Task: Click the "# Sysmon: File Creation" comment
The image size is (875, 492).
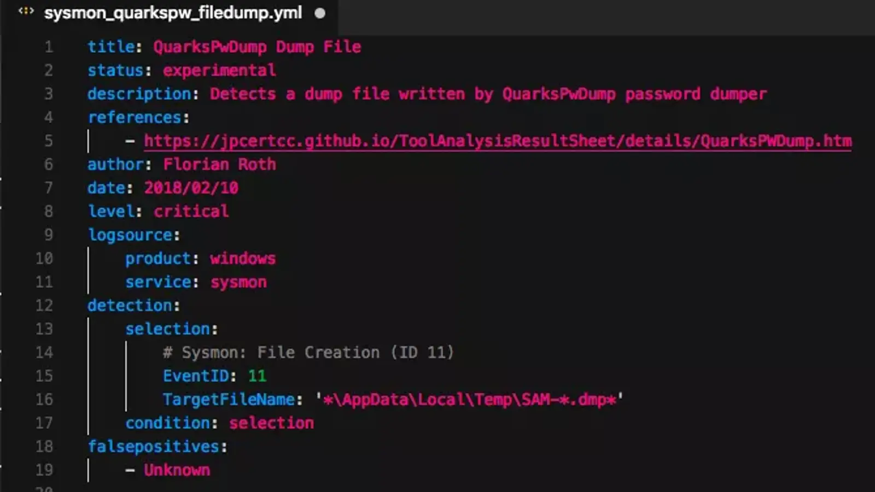Action: click(x=308, y=353)
